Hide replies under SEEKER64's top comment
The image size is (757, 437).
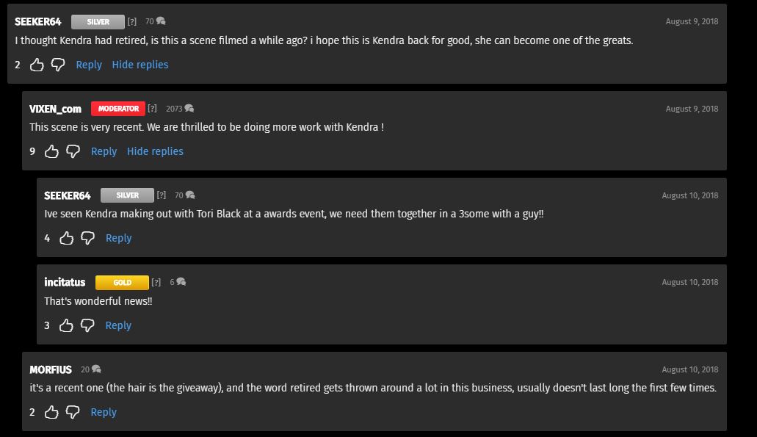[140, 65]
